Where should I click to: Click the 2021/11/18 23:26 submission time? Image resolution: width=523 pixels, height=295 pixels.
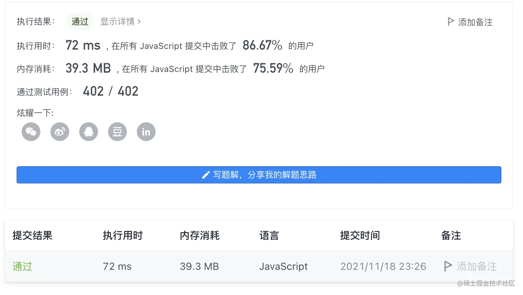(383, 267)
